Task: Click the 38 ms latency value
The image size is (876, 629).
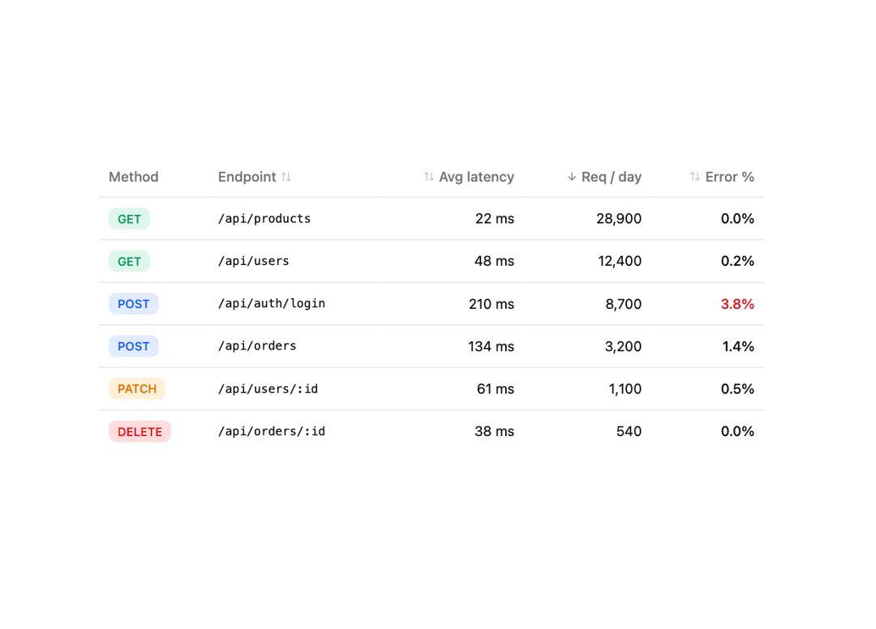Action: click(x=495, y=431)
